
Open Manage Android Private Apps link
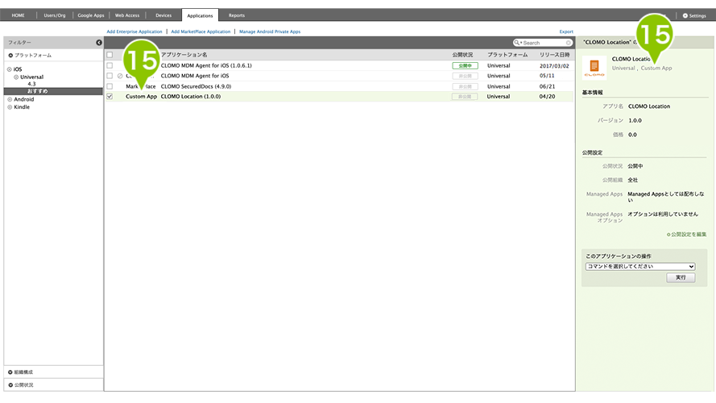tap(270, 31)
